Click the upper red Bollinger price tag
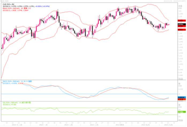Image resolution: width=187 pixels, height=127 pixels. (180, 21)
